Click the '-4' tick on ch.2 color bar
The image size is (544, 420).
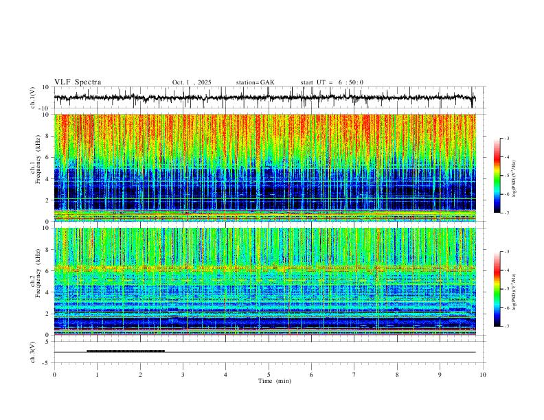pos(507,270)
